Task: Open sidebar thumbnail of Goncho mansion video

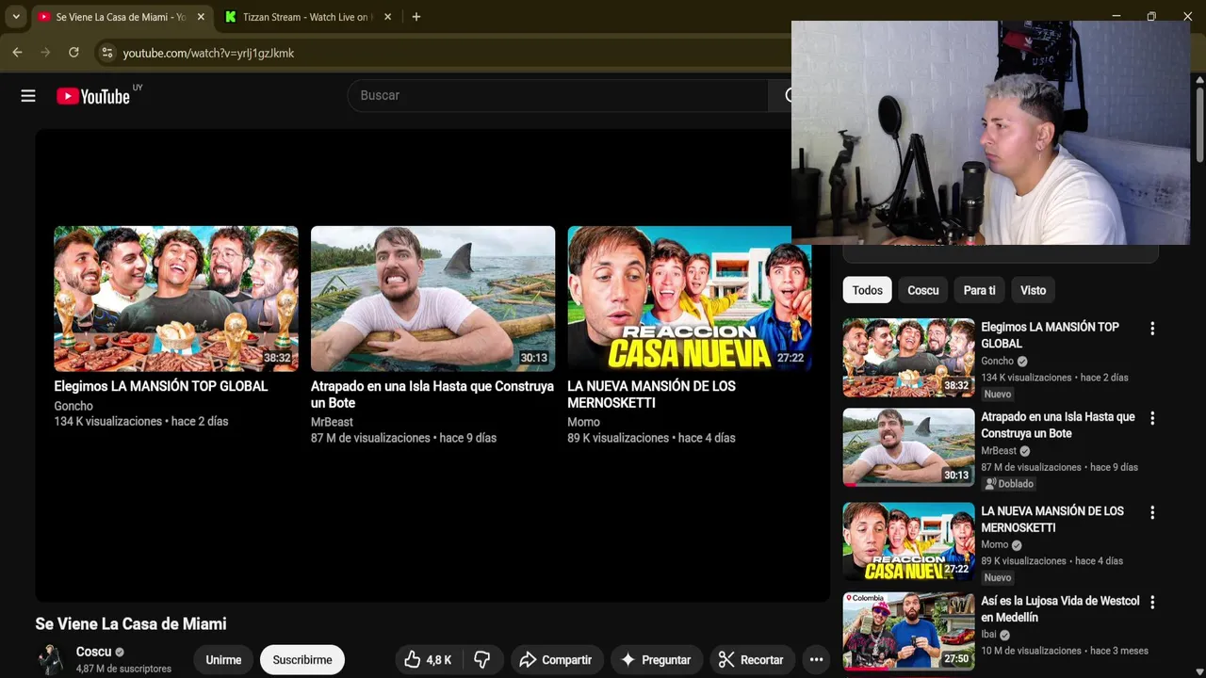Action: [908, 358]
